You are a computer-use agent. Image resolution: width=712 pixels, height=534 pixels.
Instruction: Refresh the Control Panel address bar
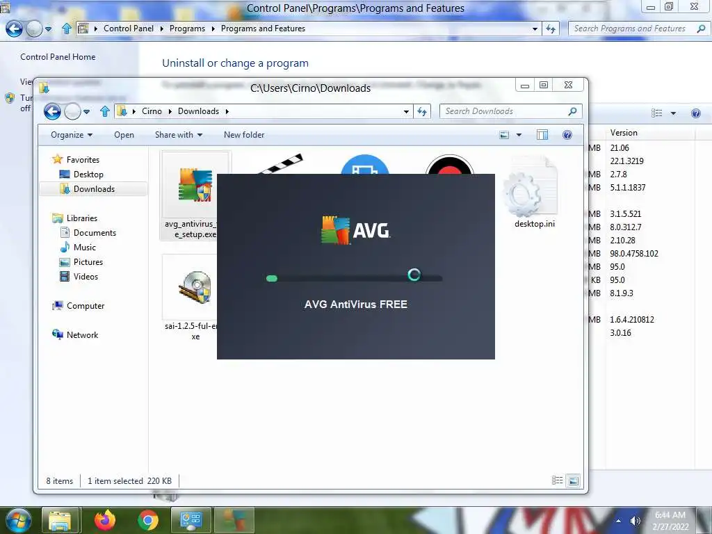551,29
